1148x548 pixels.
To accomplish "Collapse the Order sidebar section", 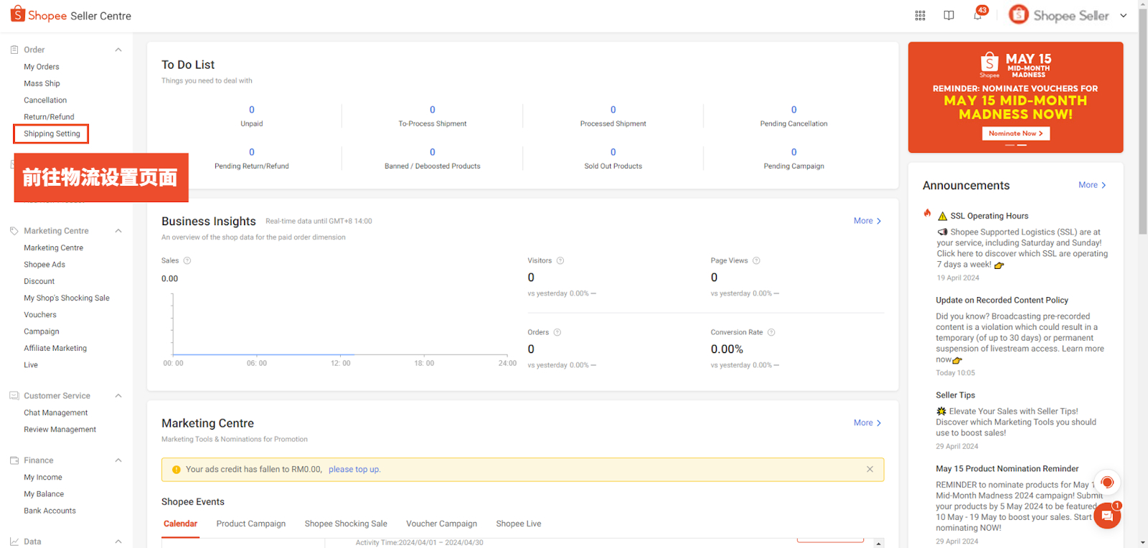I will tap(118, 49).
